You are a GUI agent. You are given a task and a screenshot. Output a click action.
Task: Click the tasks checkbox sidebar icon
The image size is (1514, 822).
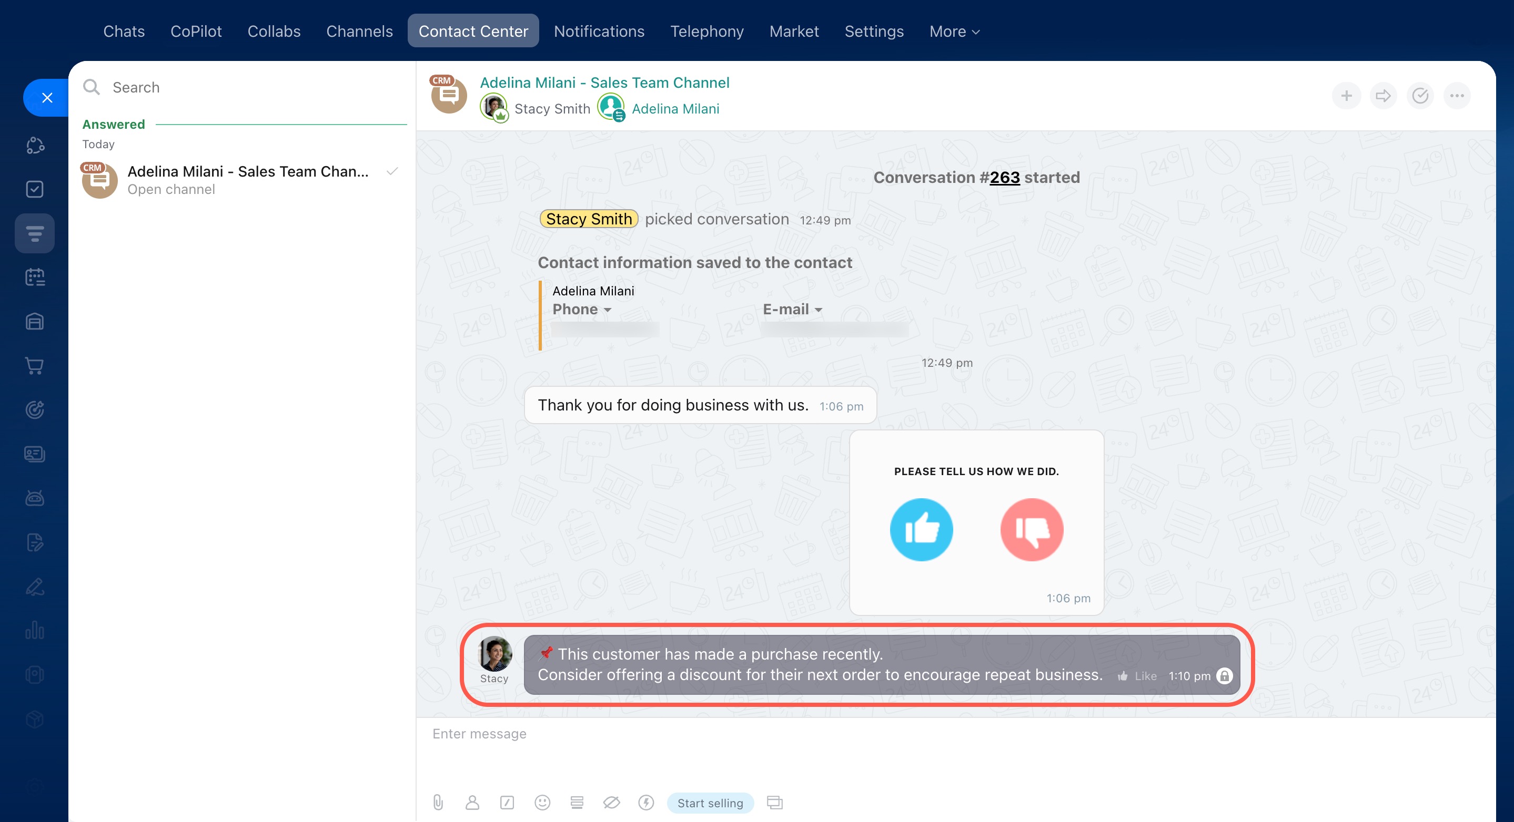(x=35, y=189)
